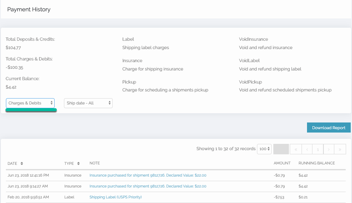This screenshot has width=352, height=203.
Task: Go to last page with double-right chevron
Action: 340,149
